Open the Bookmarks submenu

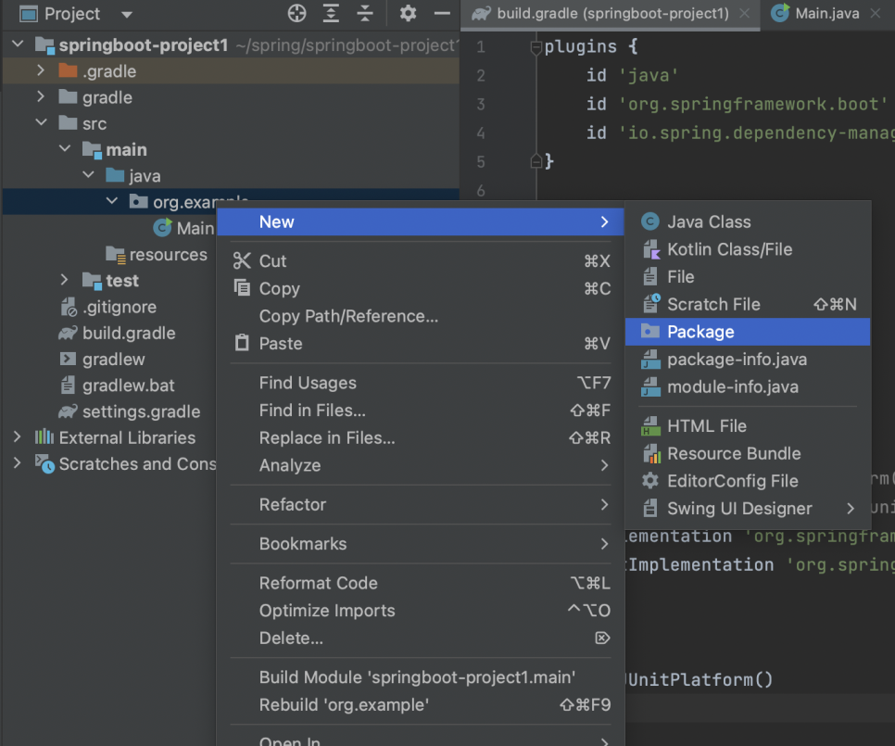[x=421, y=543]
